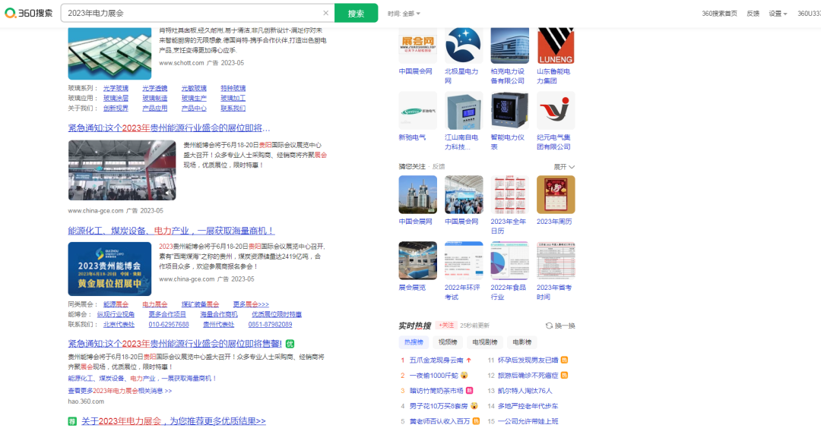Open hot search 五爪金龙现身云南
This screenshot has width=821, height=428.
click(436, 360)
